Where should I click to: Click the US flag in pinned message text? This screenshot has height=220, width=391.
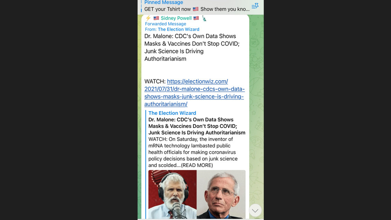[x=195, y=9]
